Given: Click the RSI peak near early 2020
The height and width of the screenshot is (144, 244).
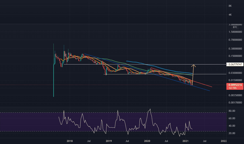Looking at the screenshot, I should point(150,109).
